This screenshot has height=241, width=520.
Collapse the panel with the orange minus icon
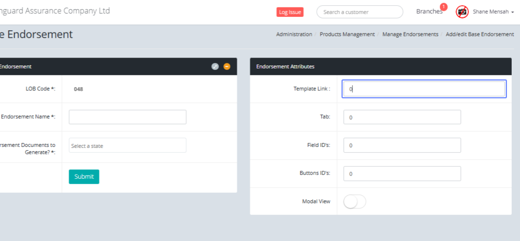227,66
